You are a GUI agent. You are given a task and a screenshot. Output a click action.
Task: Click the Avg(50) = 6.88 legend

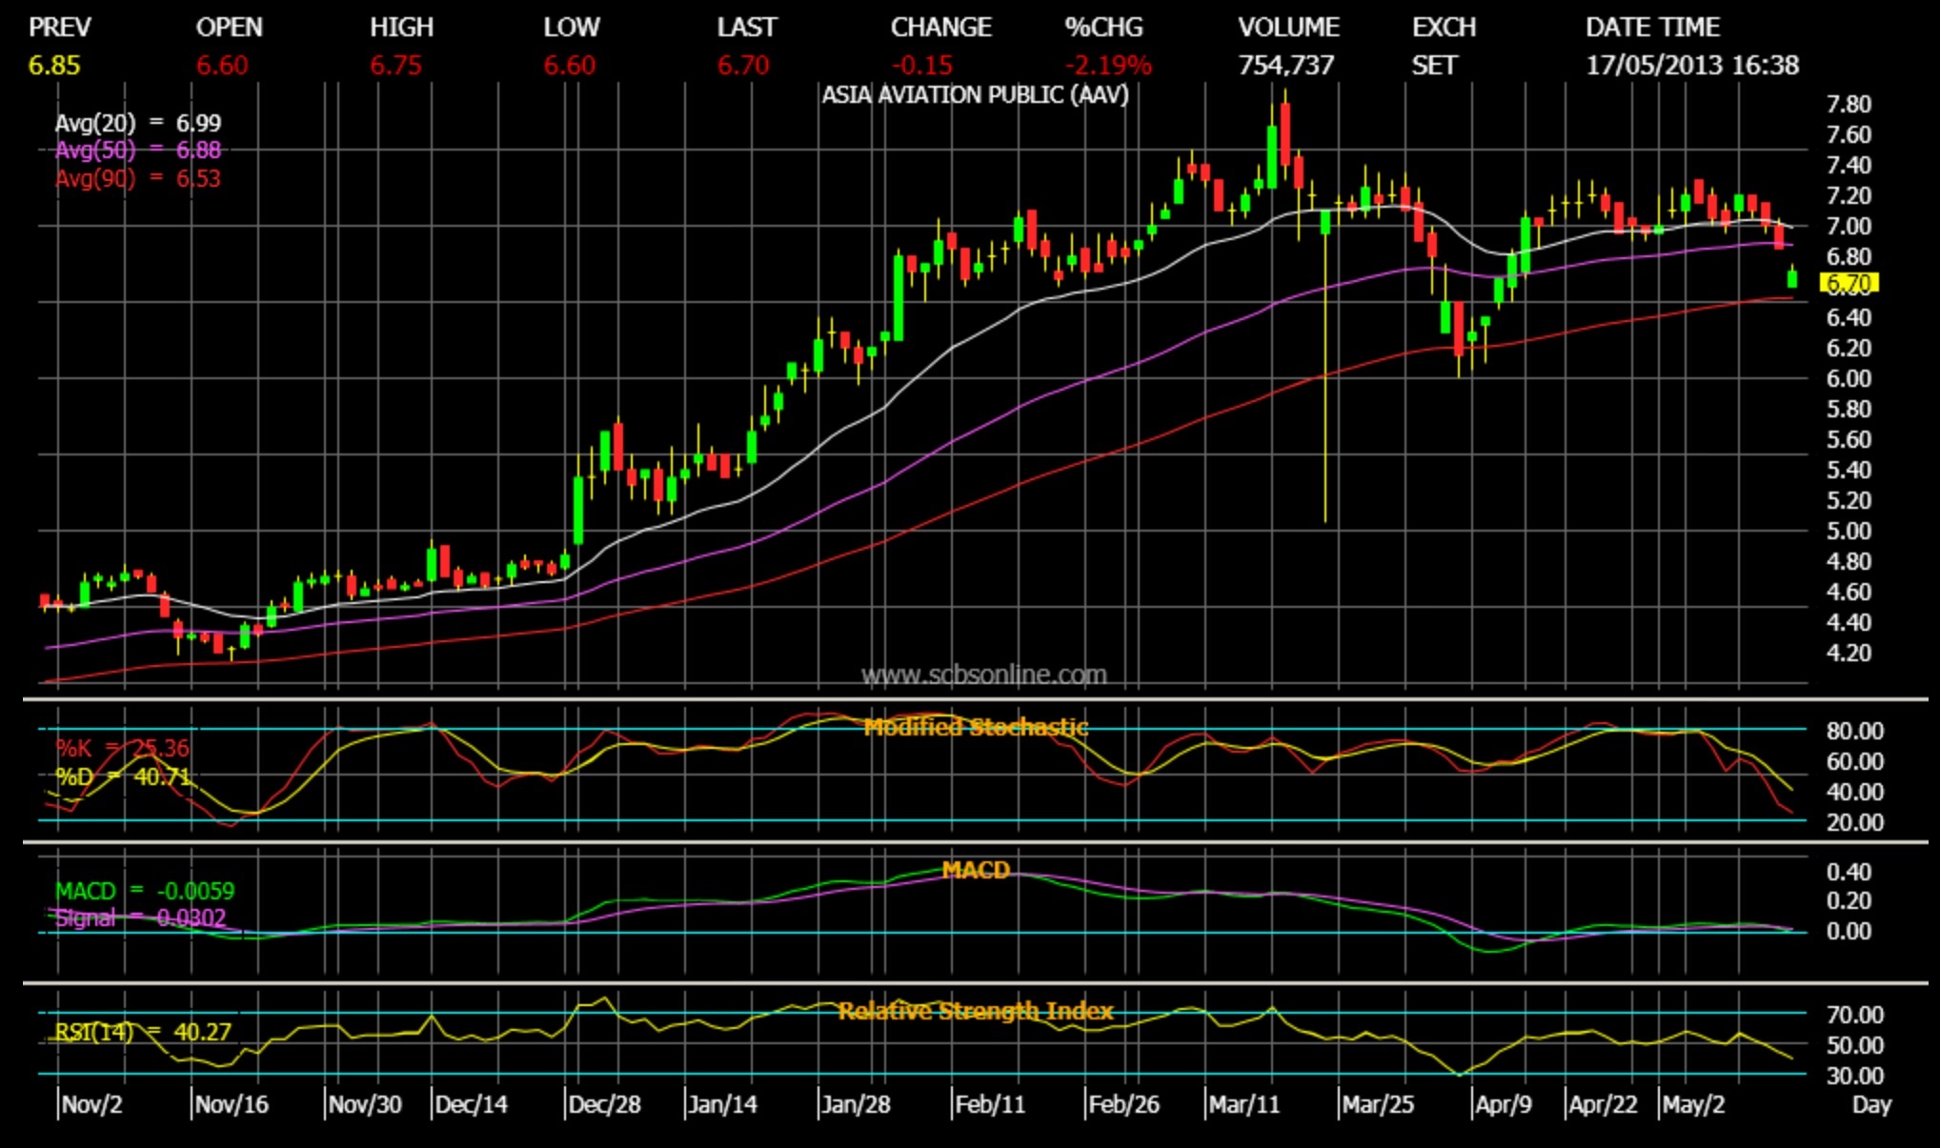138,150
